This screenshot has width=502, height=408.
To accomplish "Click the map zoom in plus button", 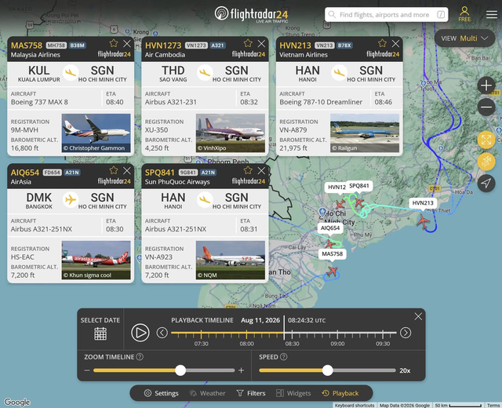I will click(x=486, y=86).
